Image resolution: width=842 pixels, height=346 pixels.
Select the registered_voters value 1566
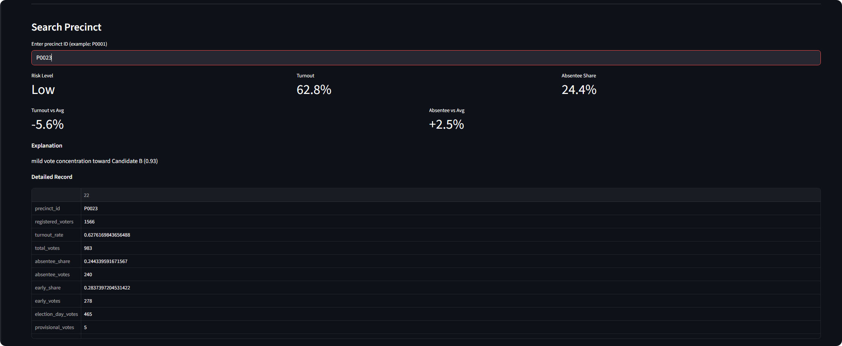point(89,221)
